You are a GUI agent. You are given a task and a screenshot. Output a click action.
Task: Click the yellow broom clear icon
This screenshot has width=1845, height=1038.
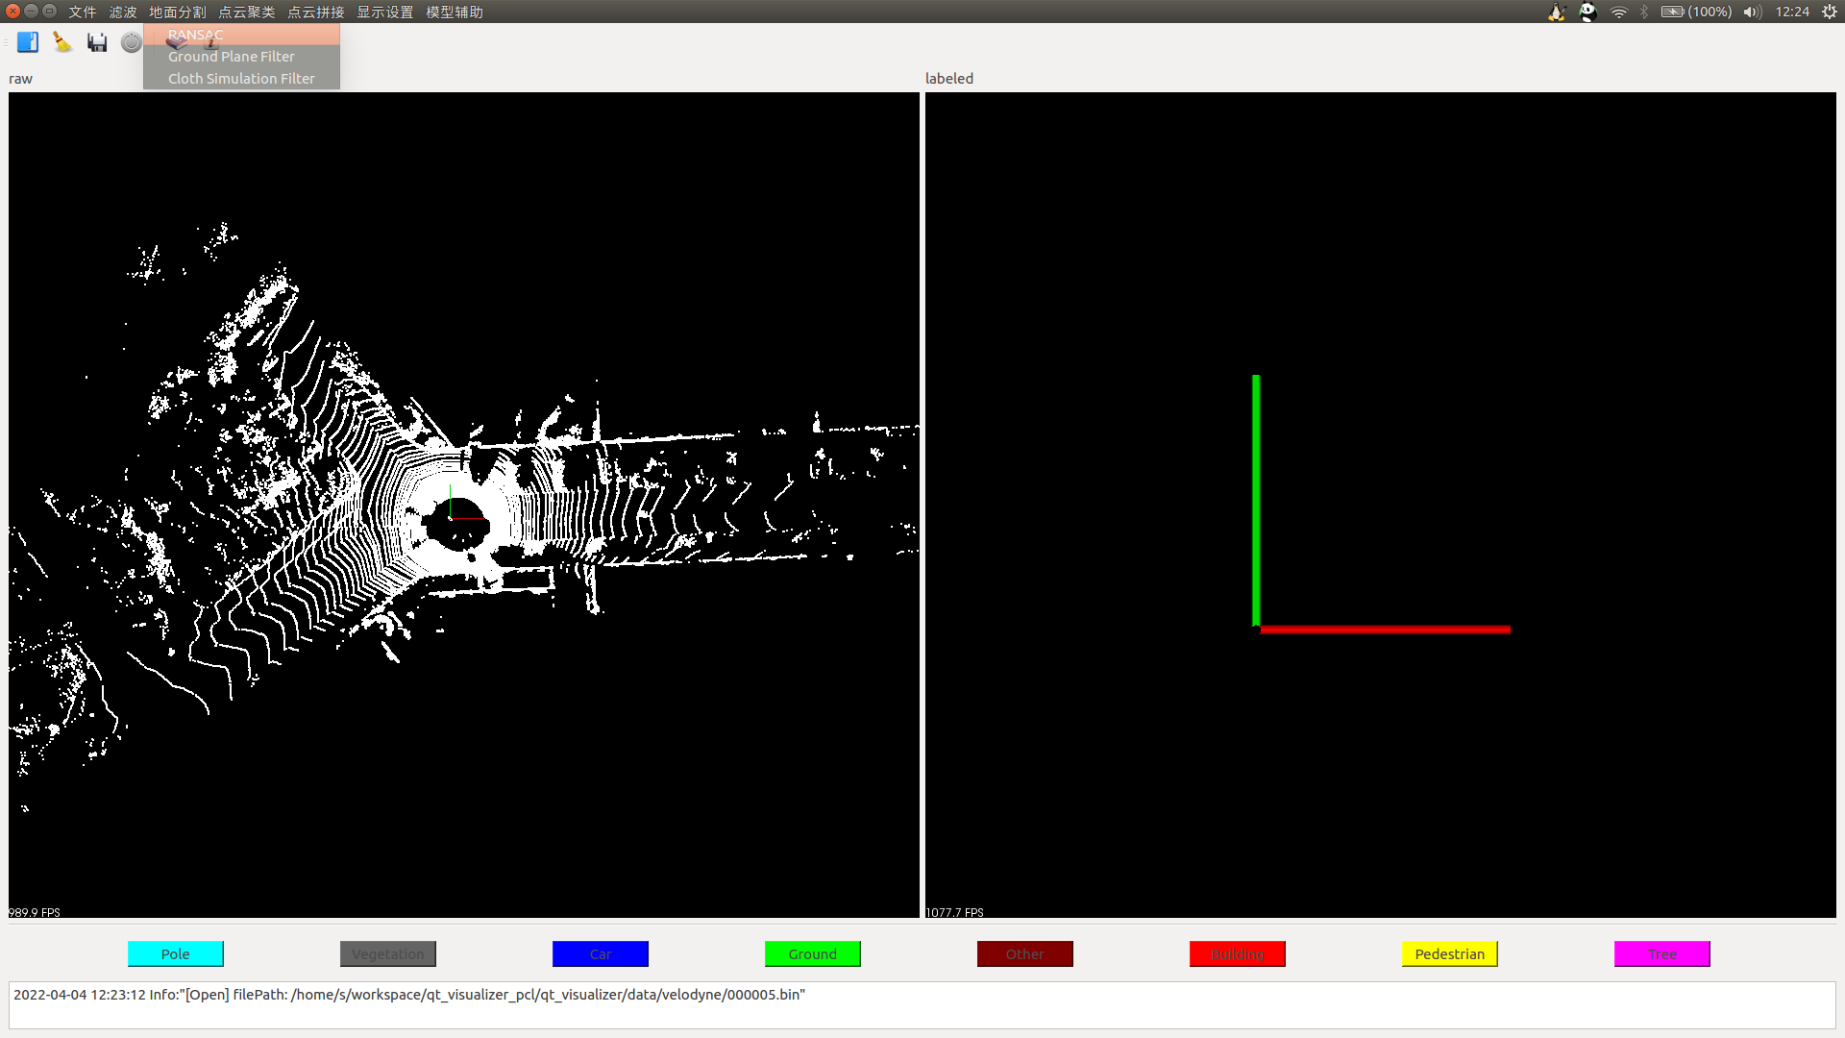coord(62,42)
